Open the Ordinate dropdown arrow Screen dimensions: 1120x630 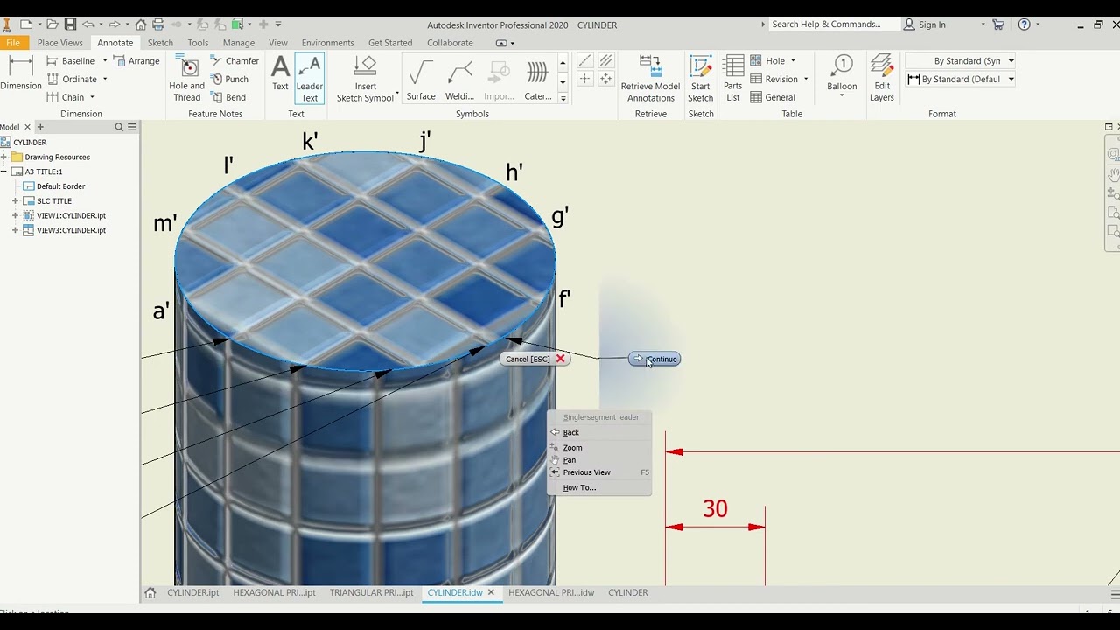pyautogui.click(x=105, y=79)
